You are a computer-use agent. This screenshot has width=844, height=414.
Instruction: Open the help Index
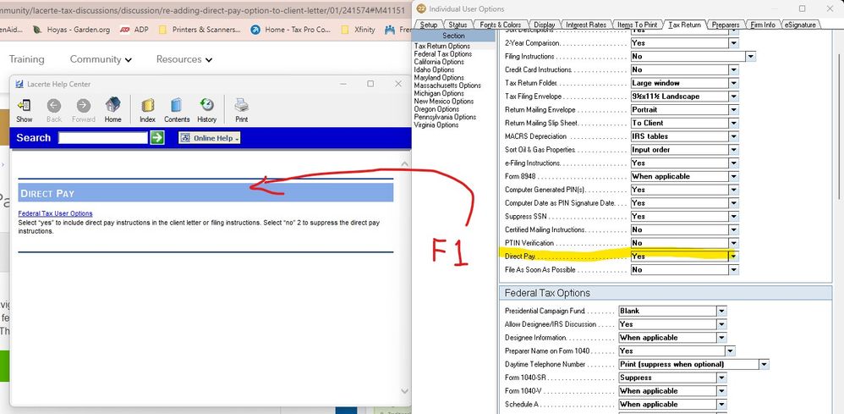(147, 109)
